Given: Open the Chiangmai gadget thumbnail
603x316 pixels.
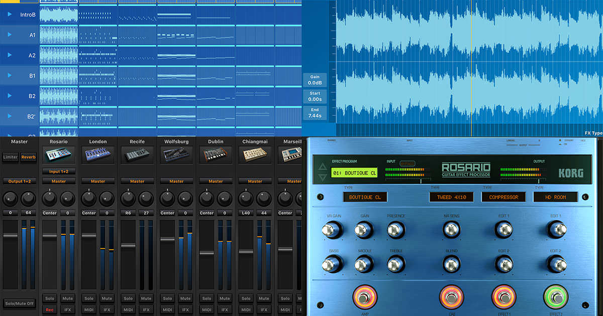Looking at the screenshot, I should pyautogui.click(x=255, y=155).
